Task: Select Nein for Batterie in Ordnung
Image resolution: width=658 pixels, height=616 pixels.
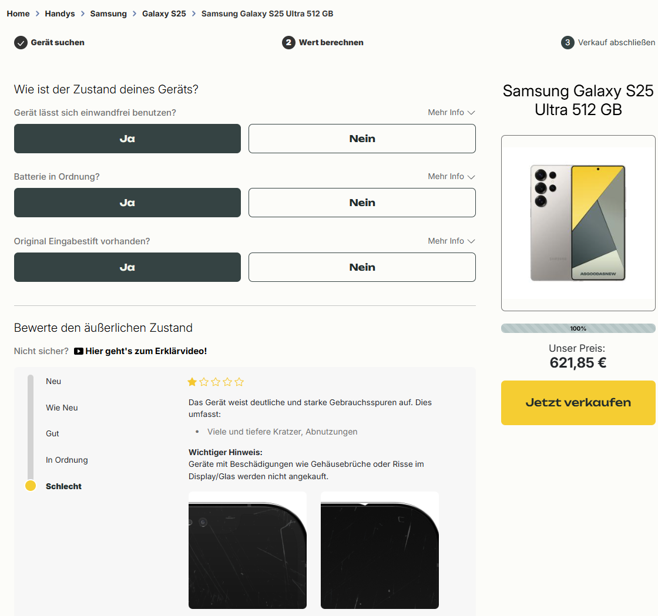Action: [x=362, y=203]
